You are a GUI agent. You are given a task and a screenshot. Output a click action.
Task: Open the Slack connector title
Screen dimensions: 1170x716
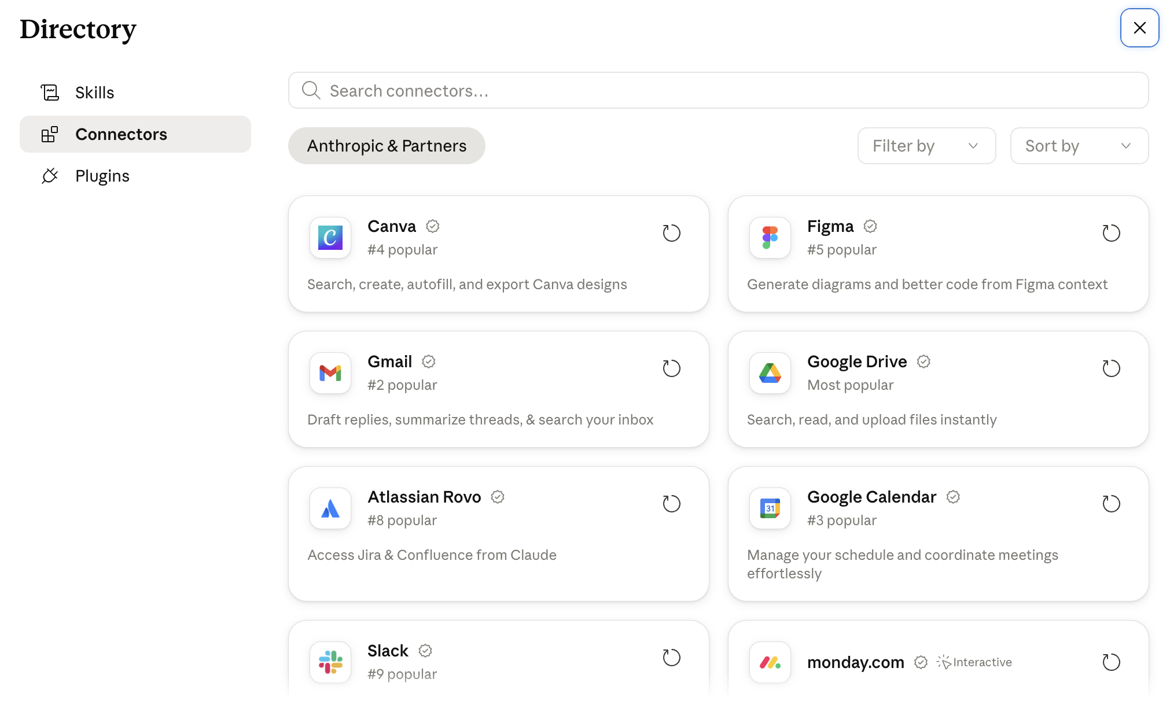click(x=388, y=651)
